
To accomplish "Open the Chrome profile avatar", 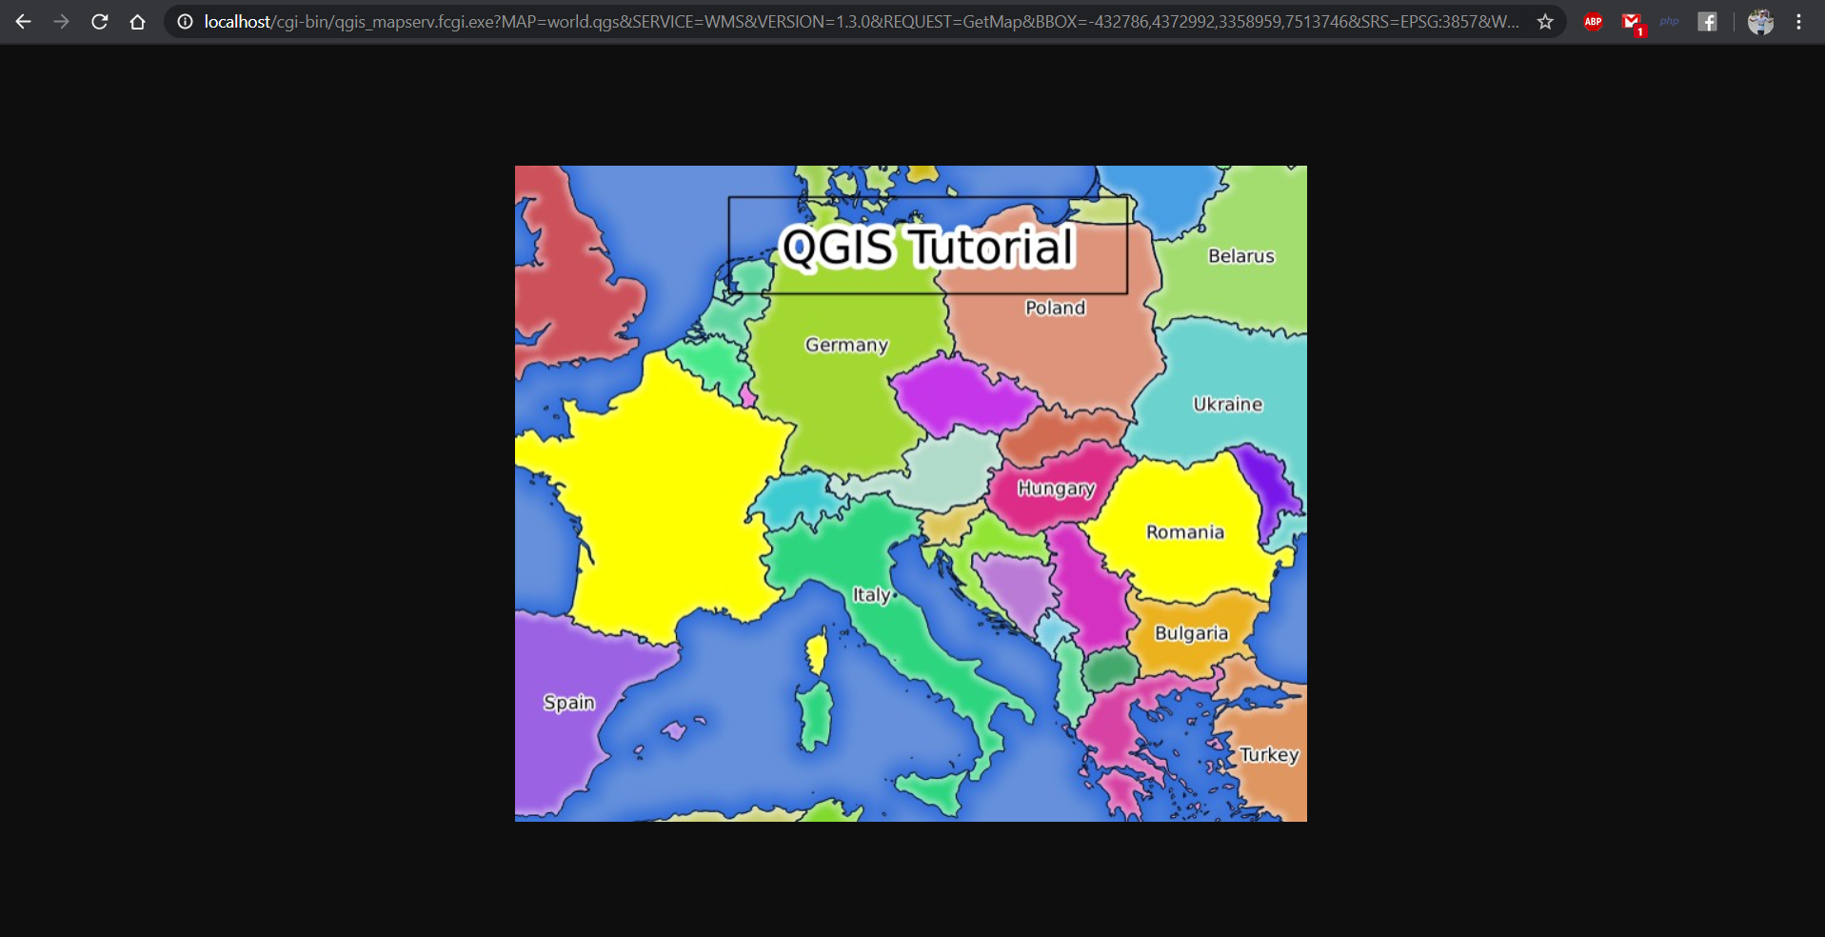I will (x=1760, y=22).
